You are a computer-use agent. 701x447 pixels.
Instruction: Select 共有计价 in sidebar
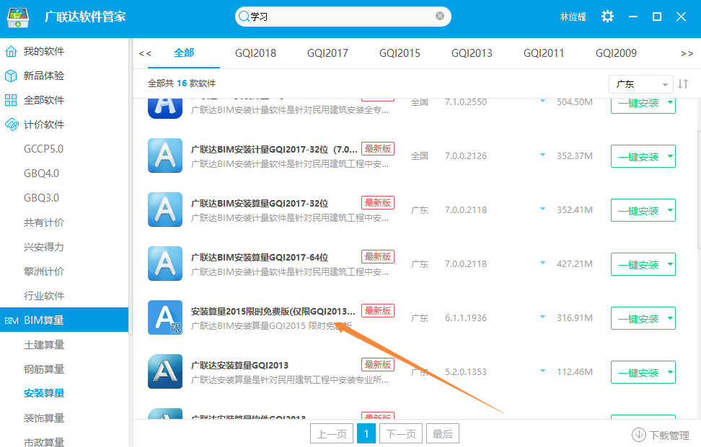pos(44,222)
